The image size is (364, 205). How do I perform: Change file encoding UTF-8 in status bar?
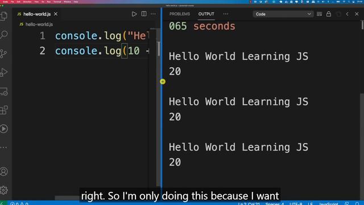pyautogui.click(x=296, y=204)
